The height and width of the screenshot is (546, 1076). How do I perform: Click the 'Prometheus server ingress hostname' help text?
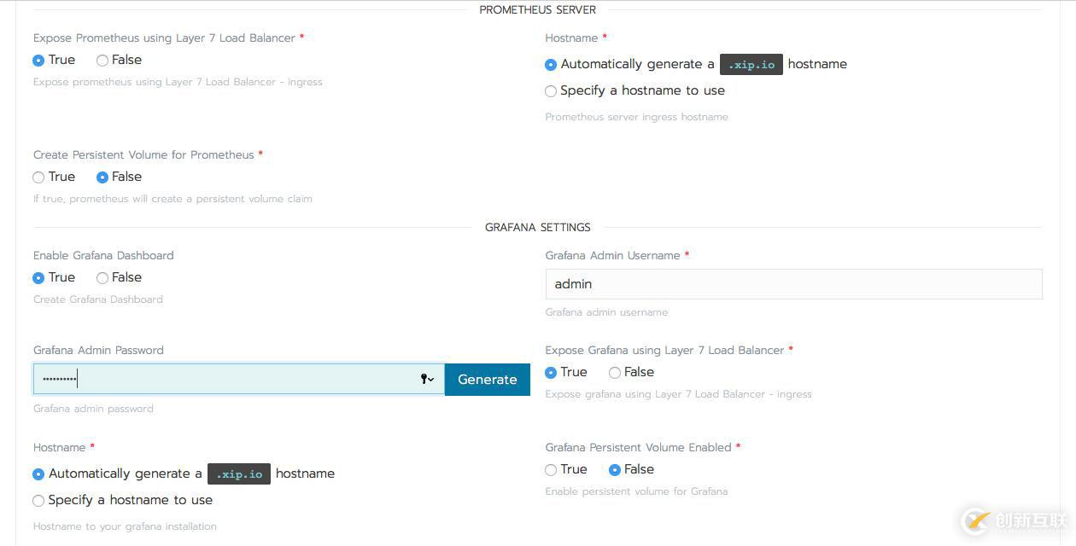coord(637,117)
